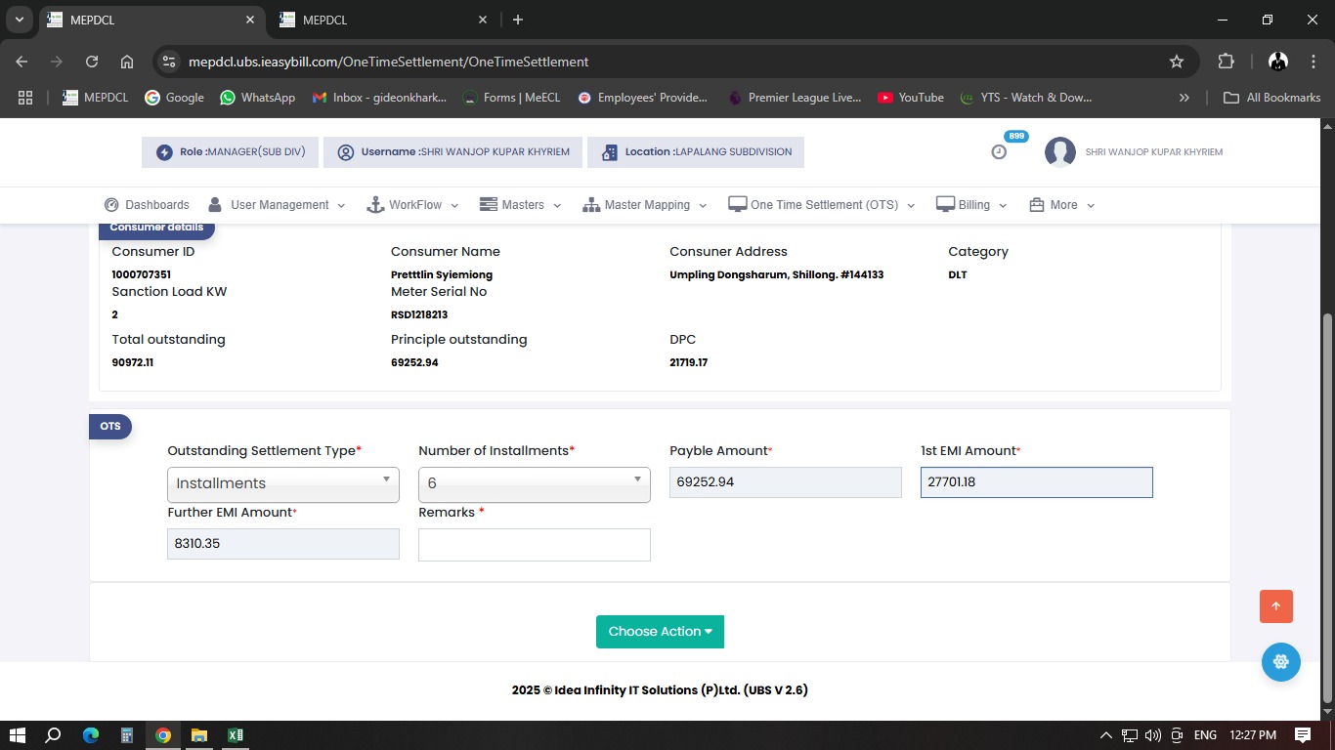Click the Further EMI Amount field
This screenshot has width=1335, height=750.
283,544
